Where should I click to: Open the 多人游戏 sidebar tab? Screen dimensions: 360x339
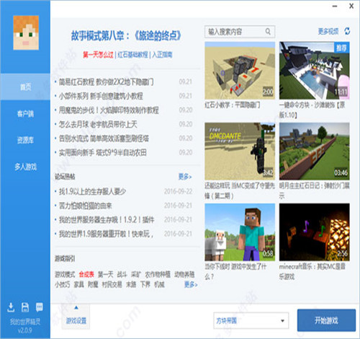tap(25, 167)
